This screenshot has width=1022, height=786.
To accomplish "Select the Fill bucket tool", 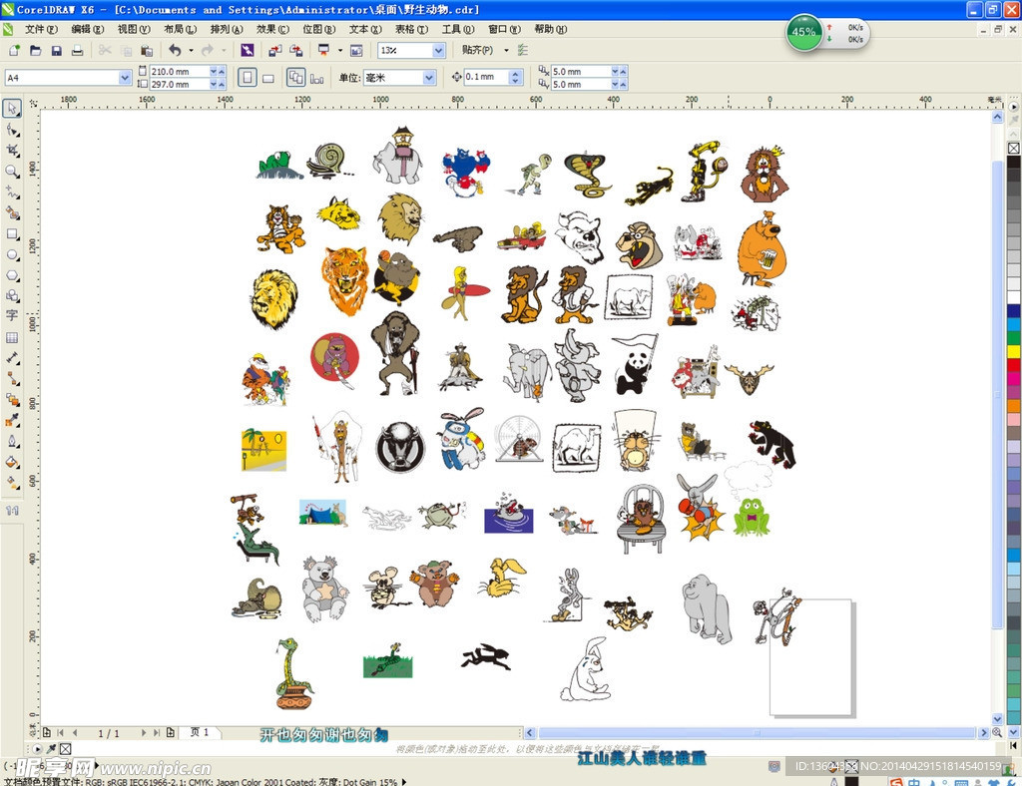I will [12, 463].
